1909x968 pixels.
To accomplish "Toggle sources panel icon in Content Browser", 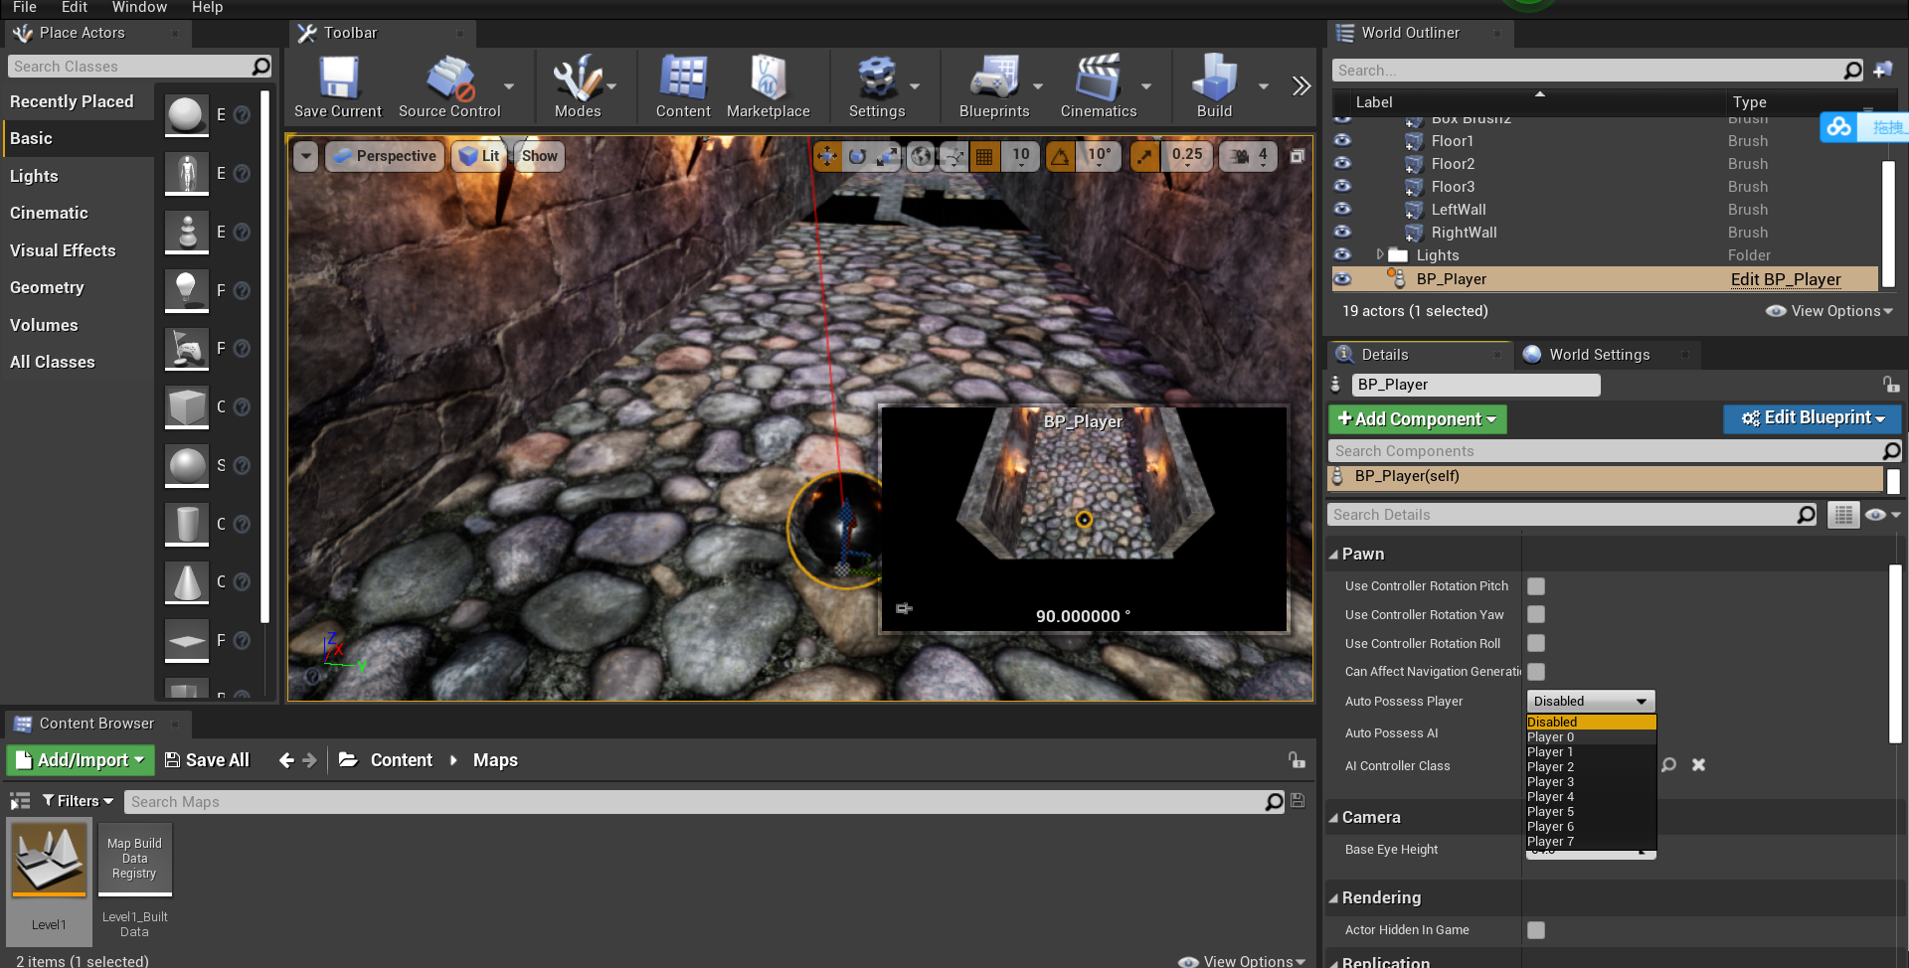I will (20, 801).
